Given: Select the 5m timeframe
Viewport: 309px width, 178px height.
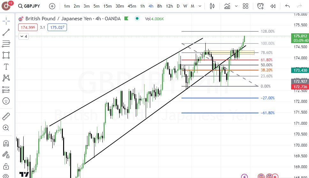Looking at the screenshot, I should point(96,6).
